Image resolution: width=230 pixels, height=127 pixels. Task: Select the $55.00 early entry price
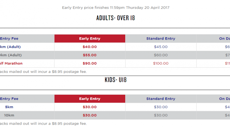[x=90, y=55]
